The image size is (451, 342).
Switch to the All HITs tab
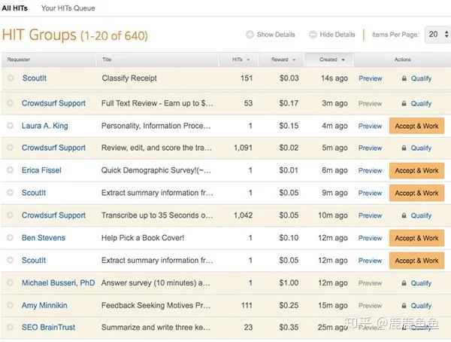click(15, 8)
